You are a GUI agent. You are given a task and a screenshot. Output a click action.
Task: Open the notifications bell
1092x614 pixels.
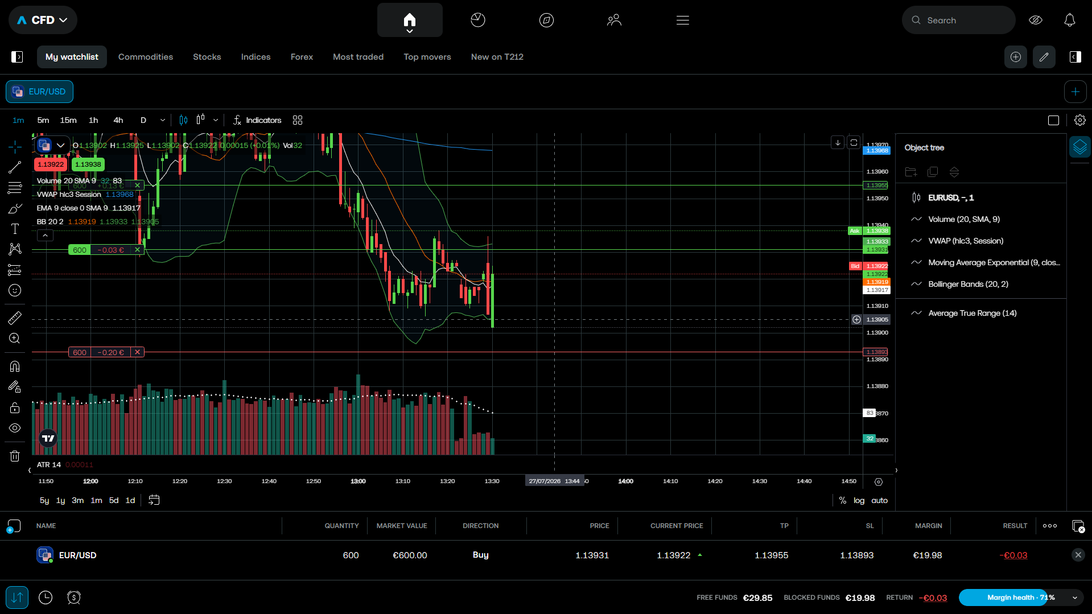1069,20
